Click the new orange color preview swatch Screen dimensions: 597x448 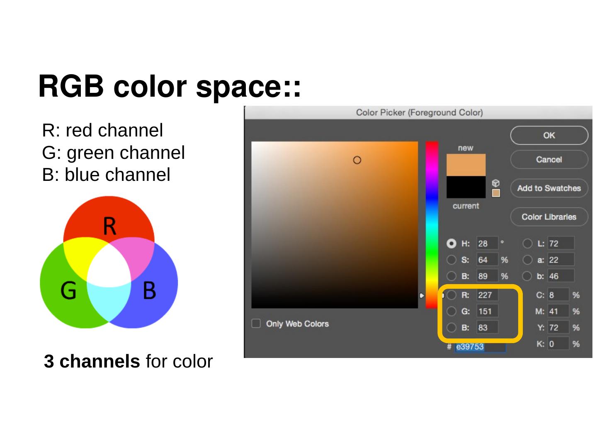(466, 165)
